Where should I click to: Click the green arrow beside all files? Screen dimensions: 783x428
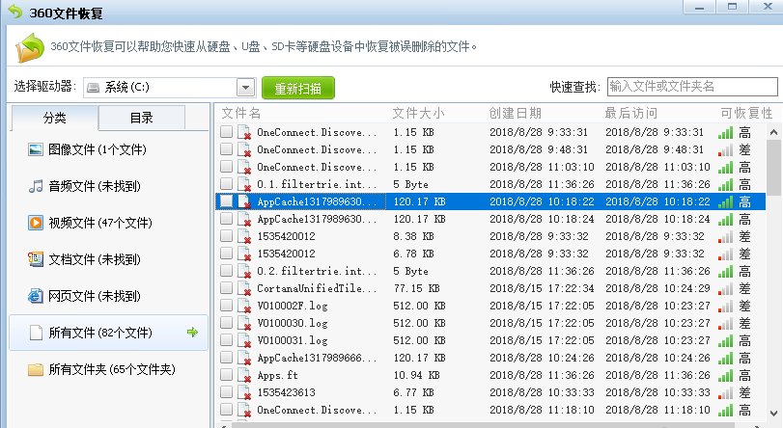point(192,333)
